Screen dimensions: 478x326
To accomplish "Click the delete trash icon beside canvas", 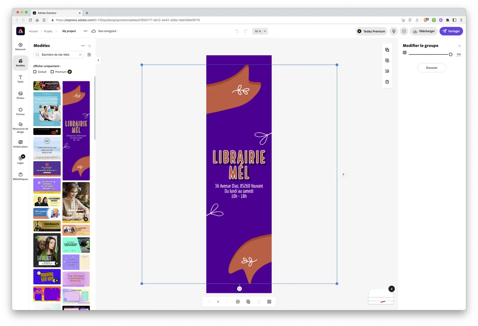I will (x=387, y=82).
